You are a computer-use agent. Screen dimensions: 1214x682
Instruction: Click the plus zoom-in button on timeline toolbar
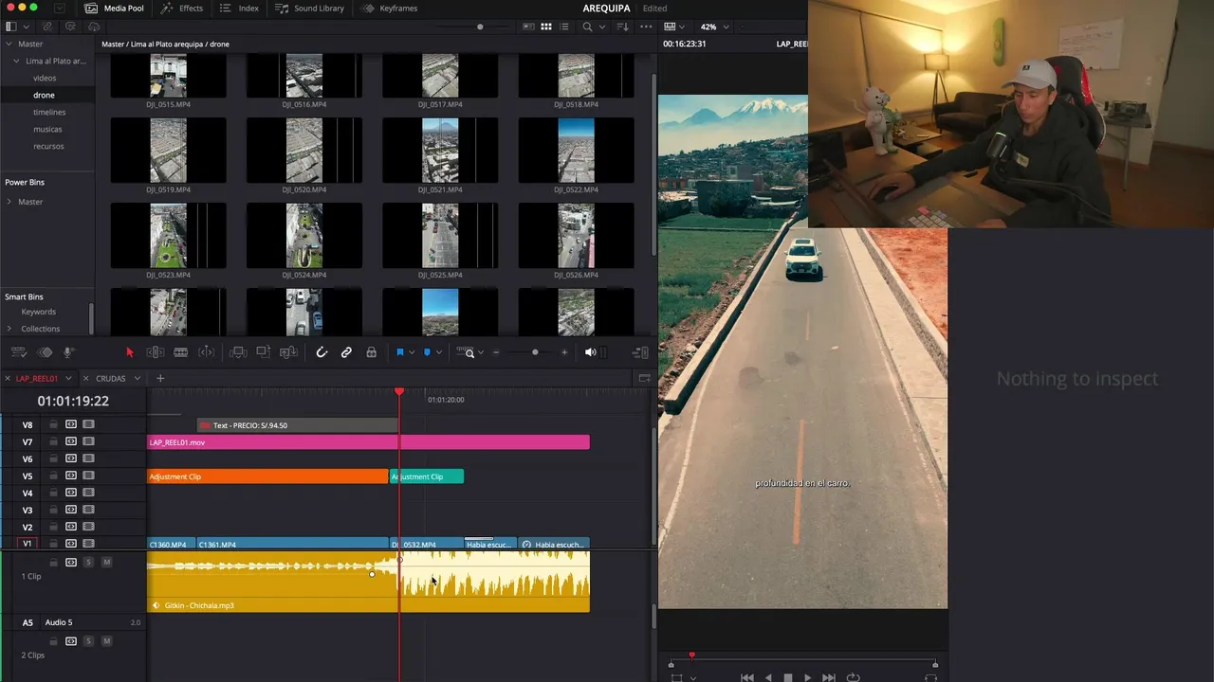(564, 352)
